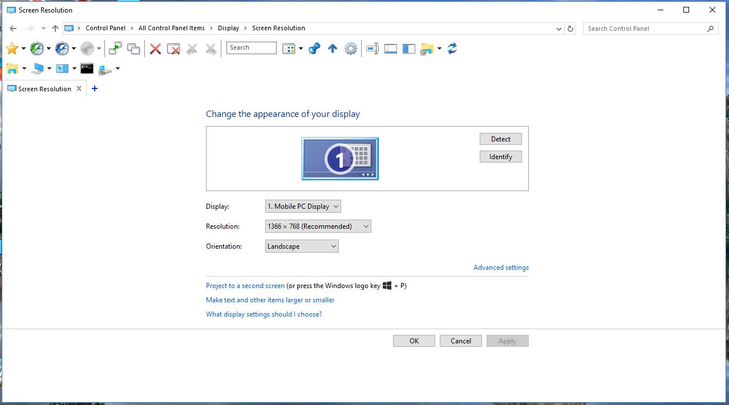Image resolution: width=729 pixels, height=405 pixels.
Task: Click the pushpin toolbar icon
Action: point(314,48)
